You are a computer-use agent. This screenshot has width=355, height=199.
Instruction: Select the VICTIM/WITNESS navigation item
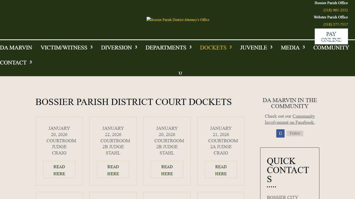[x=64, y=47]
